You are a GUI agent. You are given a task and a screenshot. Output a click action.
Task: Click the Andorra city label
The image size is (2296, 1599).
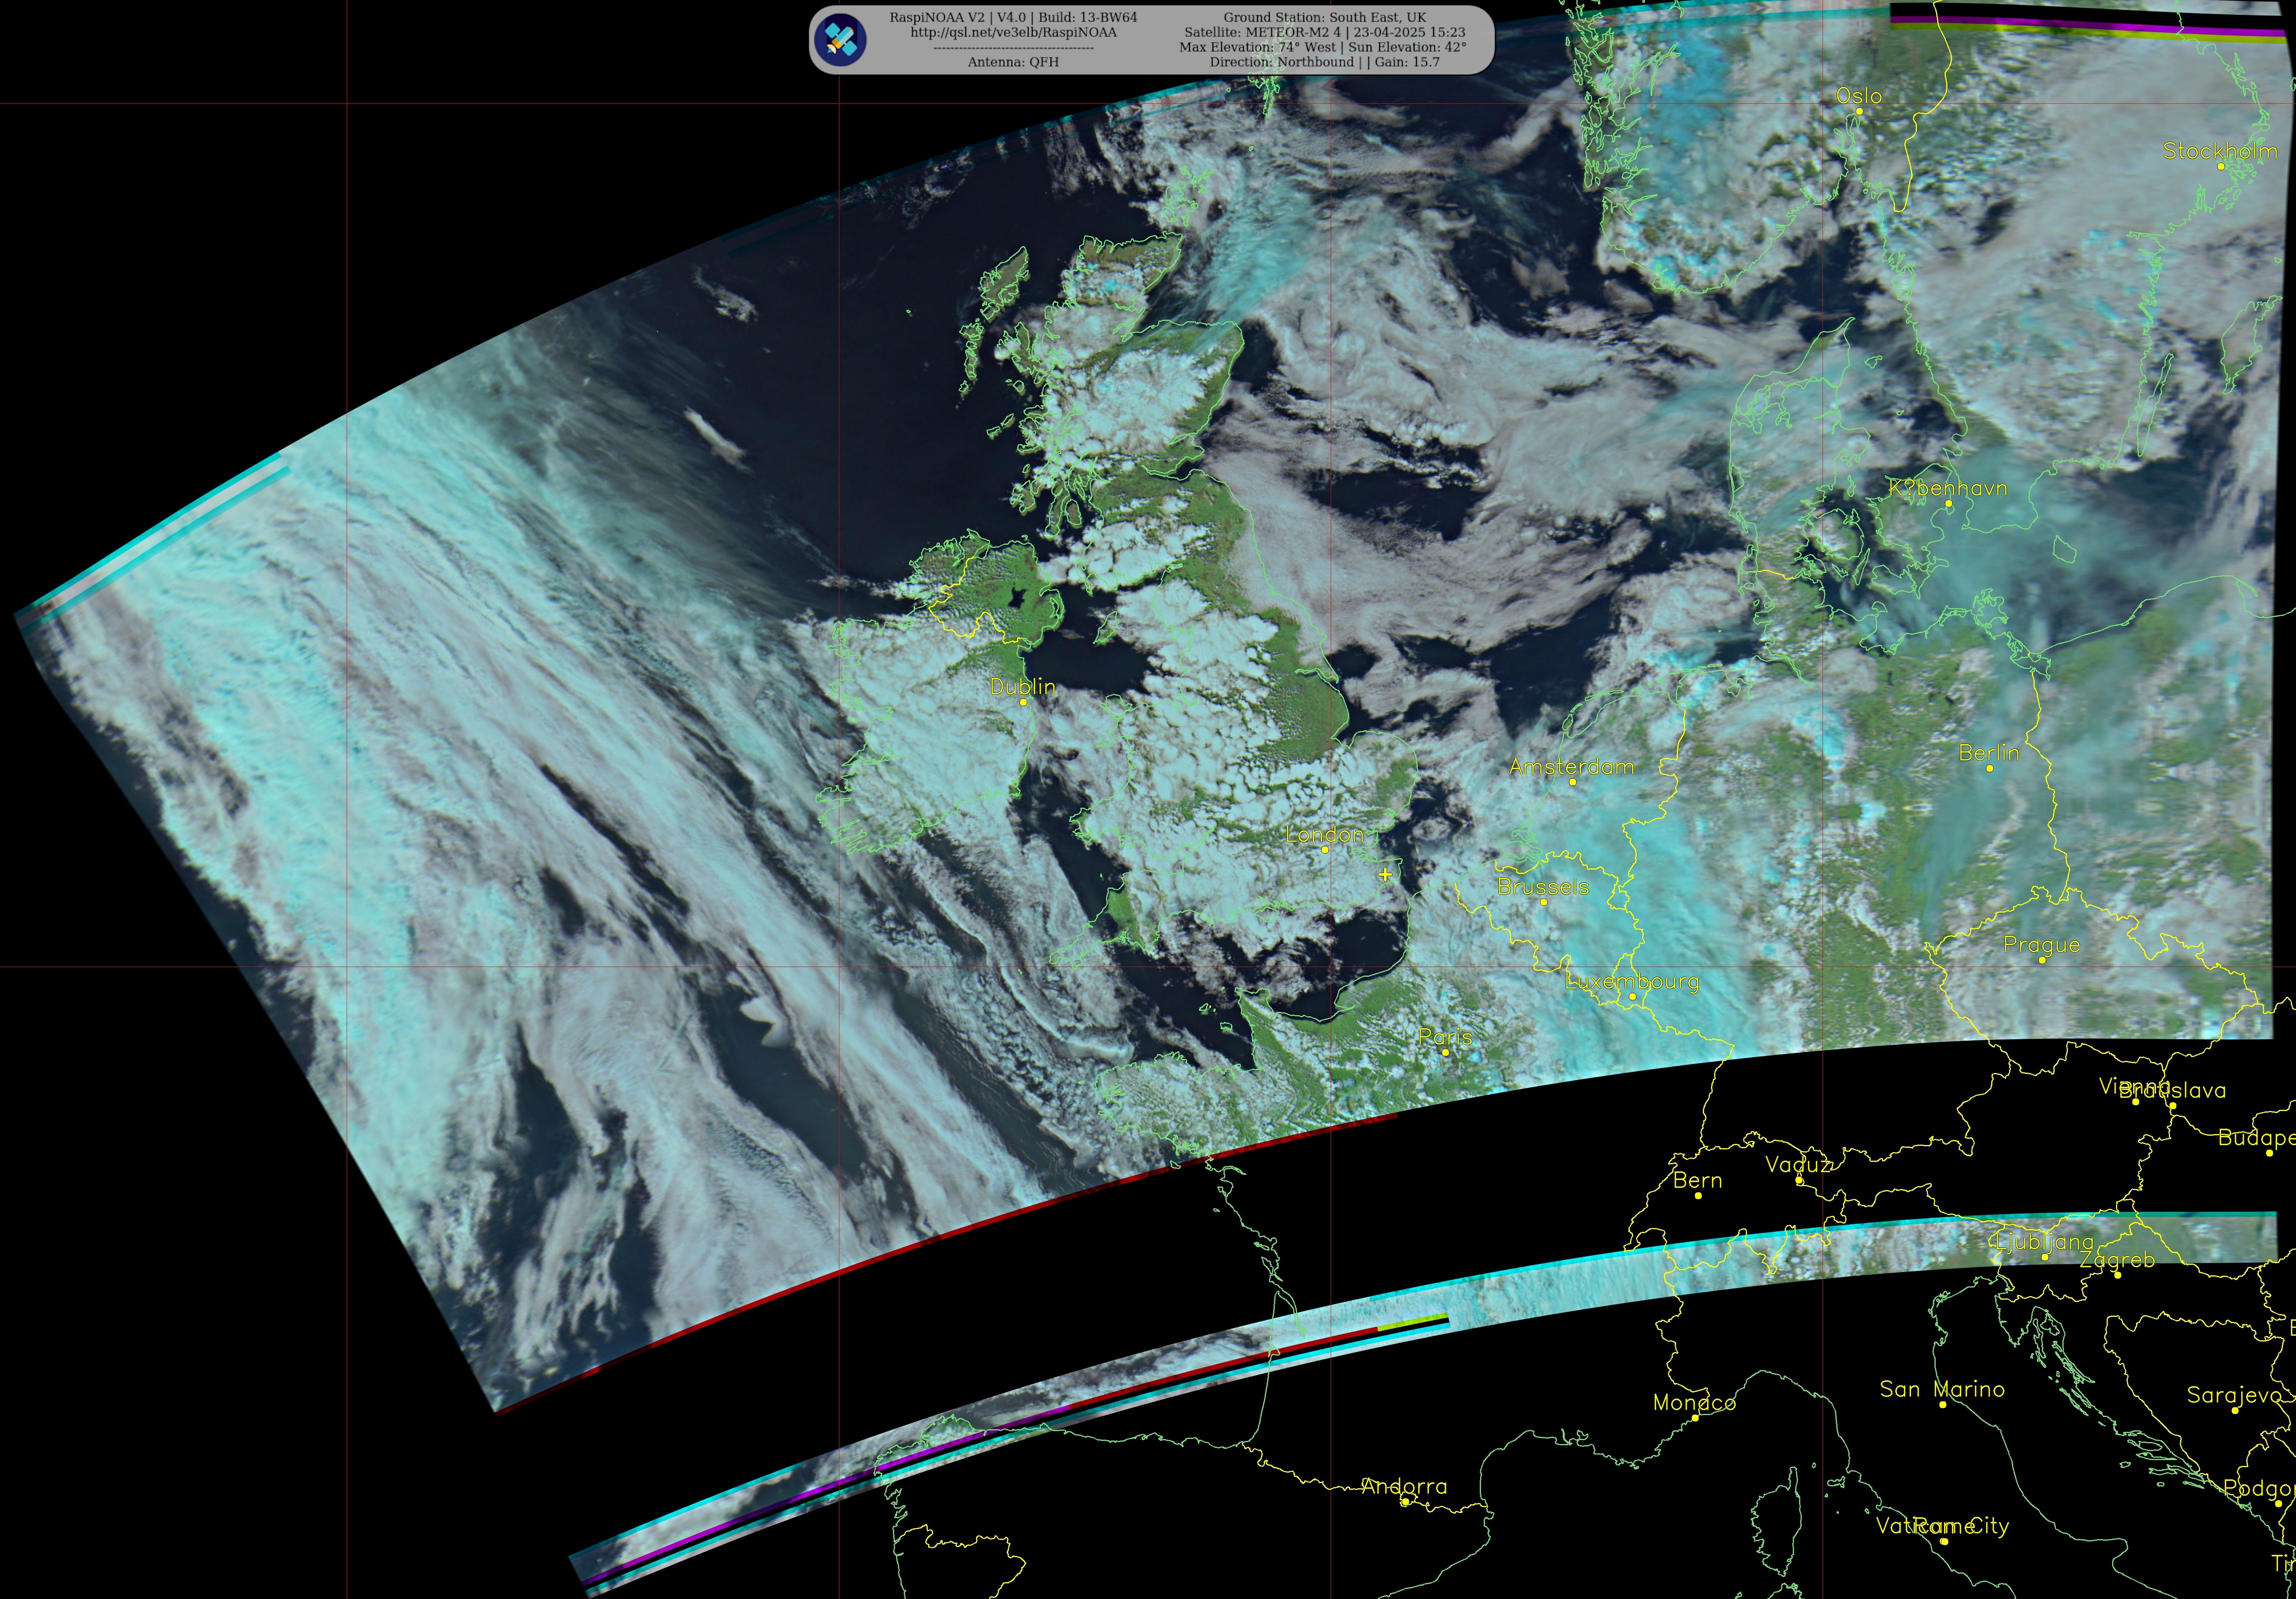[1404, 1487]
